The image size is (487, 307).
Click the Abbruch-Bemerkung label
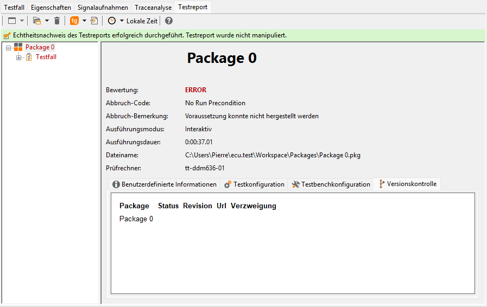(137, 116)
